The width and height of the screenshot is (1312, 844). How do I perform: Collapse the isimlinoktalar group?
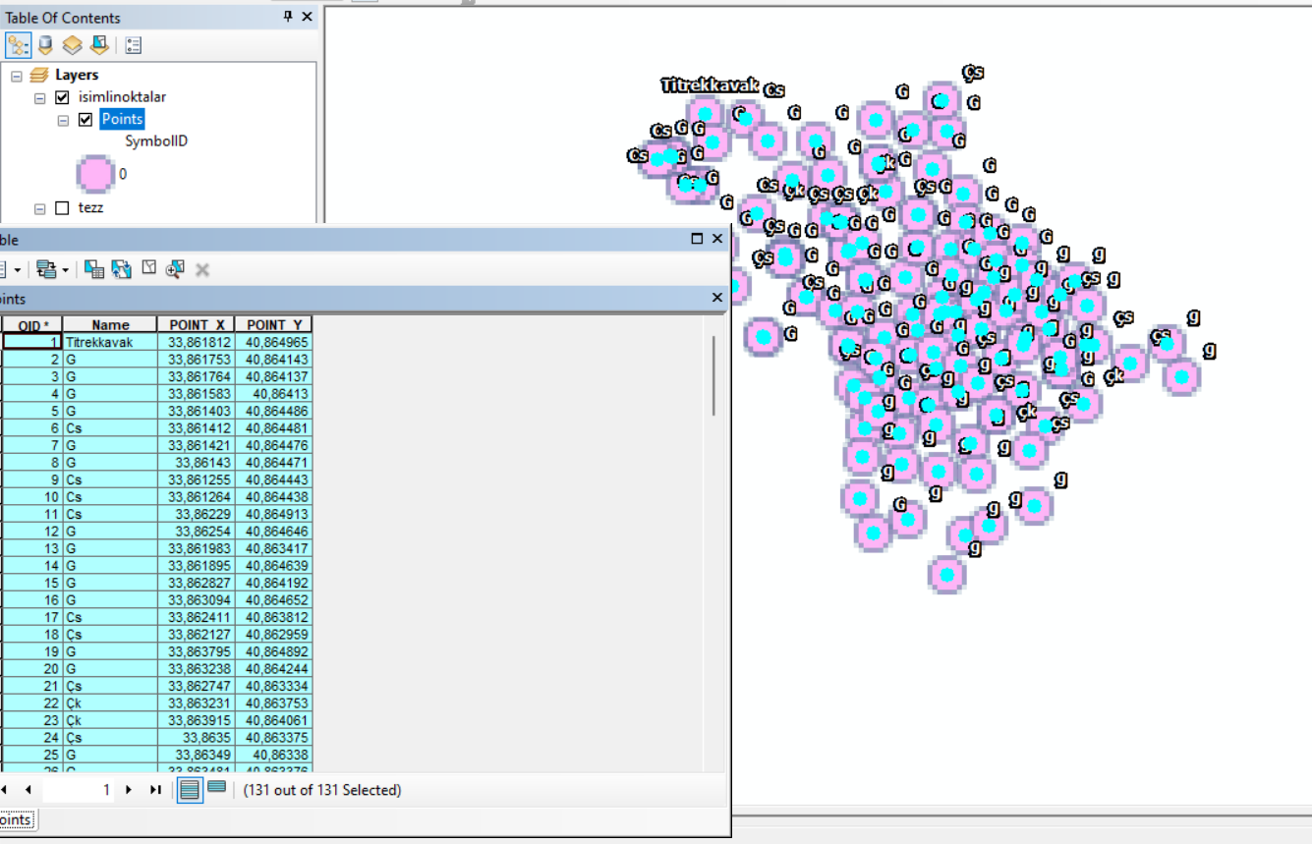(x=40, y=98)
